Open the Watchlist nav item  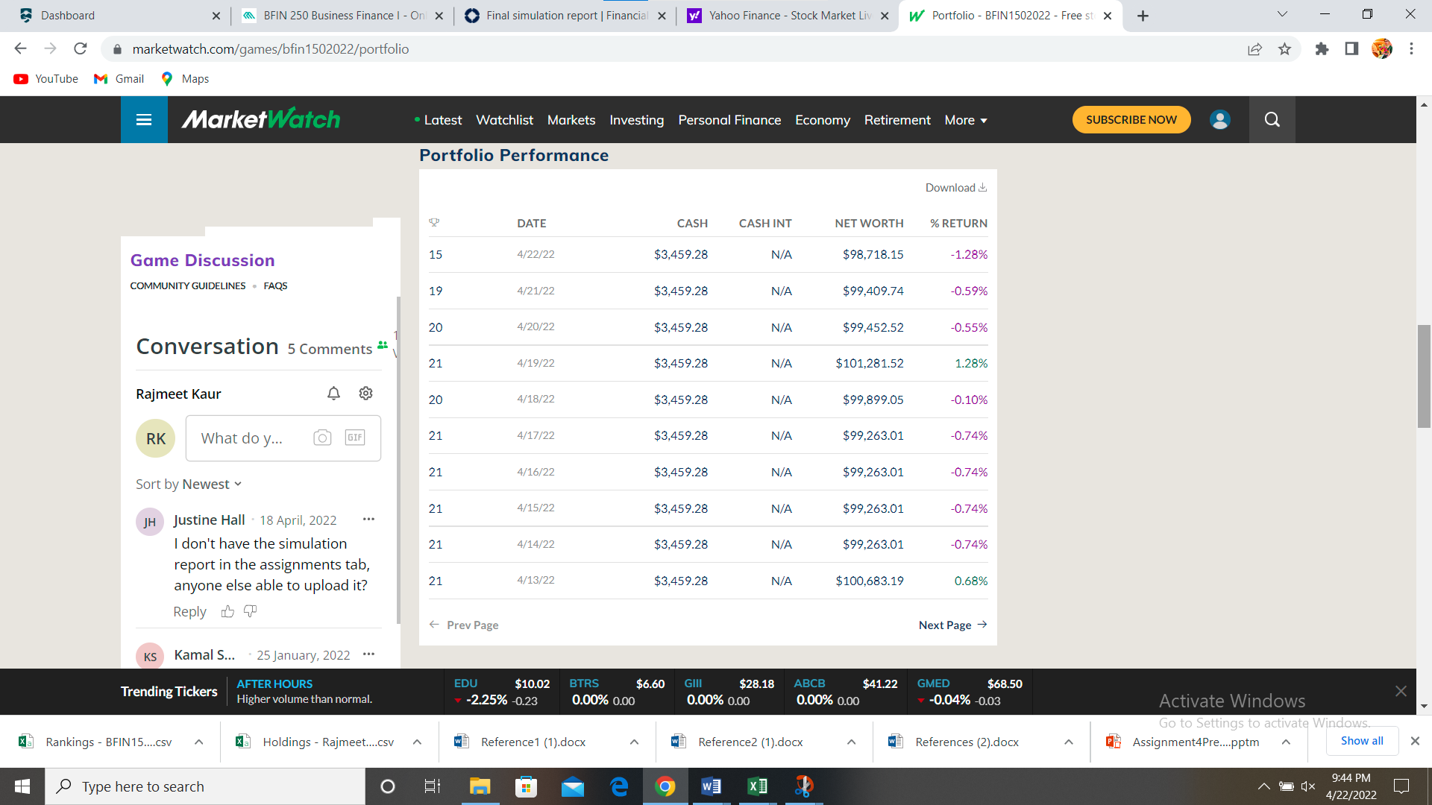504,120
